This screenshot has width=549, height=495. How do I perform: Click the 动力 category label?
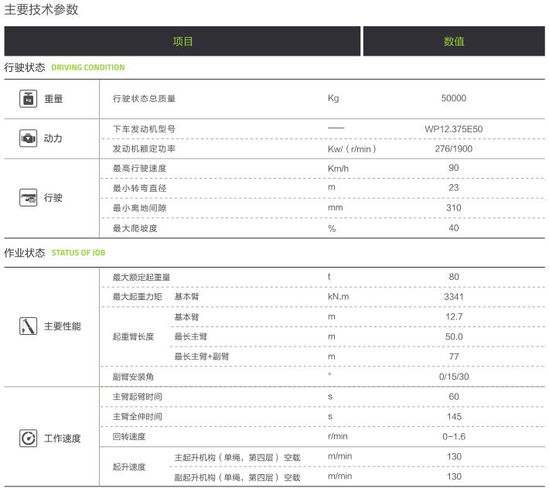point(53,138)
